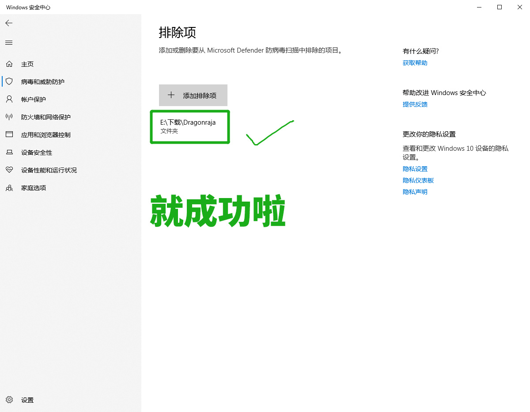
Task: Click the 提供反馈 link
Action: [x=415, y=104]
